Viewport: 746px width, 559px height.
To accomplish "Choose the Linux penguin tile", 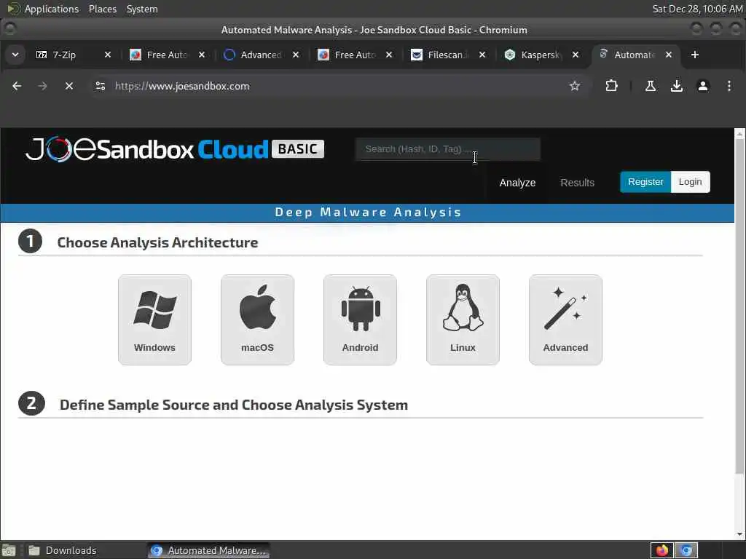I will click(463, 320).
